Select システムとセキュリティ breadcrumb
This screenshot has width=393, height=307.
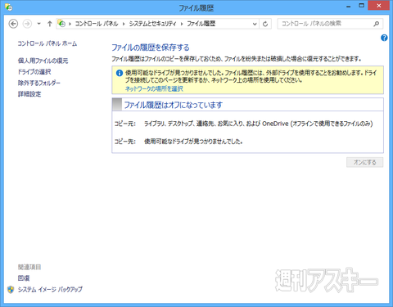point(152,24)
